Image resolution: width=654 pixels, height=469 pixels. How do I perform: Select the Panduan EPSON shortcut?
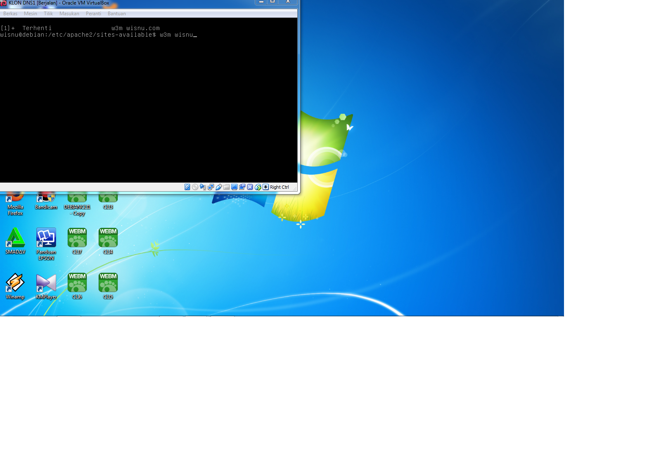[46, 244]
